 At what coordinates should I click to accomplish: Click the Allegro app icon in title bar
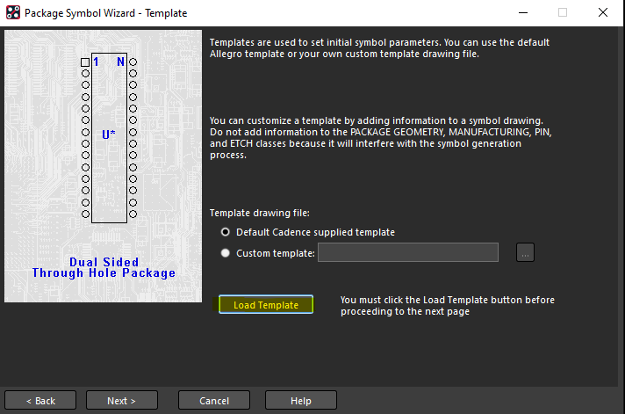pos(13,12)
